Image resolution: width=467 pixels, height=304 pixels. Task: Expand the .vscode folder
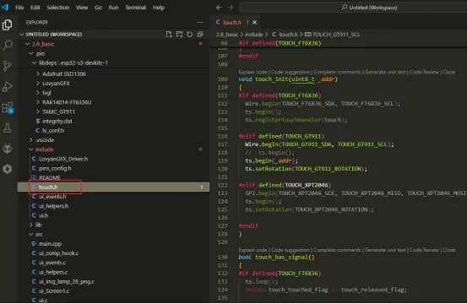[x=45, y=140]
